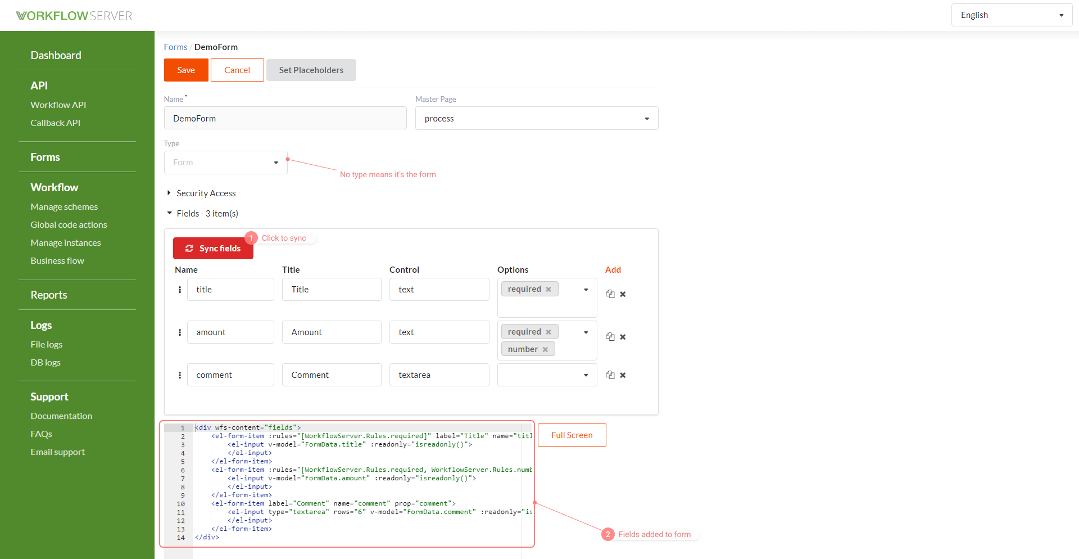Grab the drag handle of comment row

coord(180,375)
